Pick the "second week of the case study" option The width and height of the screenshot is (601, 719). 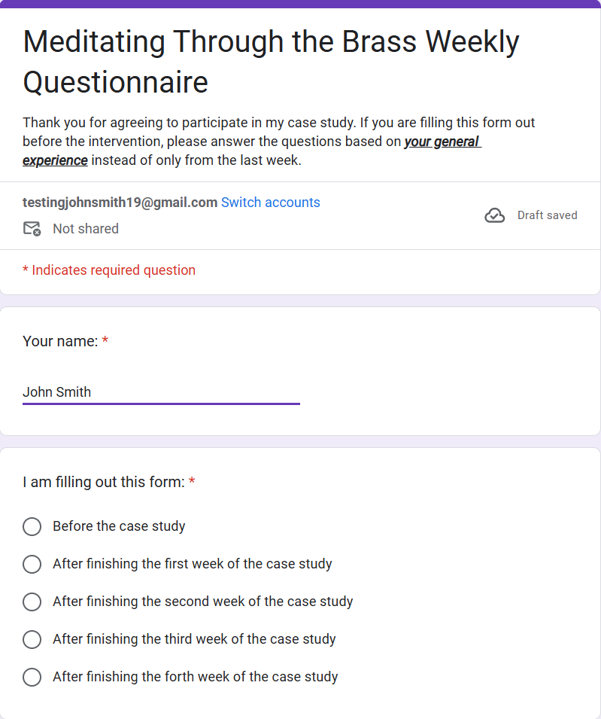(x=32, y=602)
